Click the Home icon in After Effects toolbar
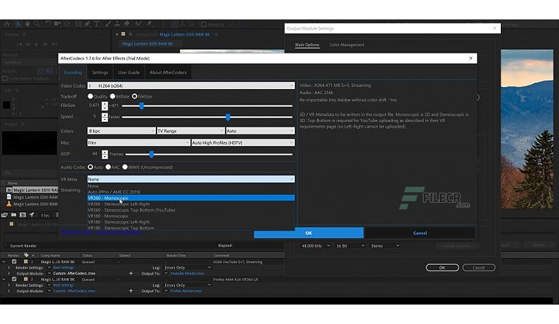 coord(7,24)
